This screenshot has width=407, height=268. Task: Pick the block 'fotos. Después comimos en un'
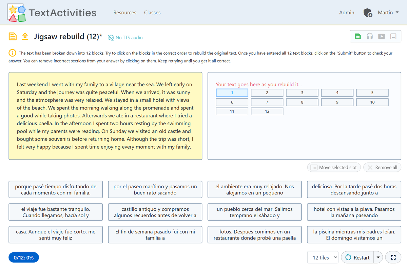[255, 235]
